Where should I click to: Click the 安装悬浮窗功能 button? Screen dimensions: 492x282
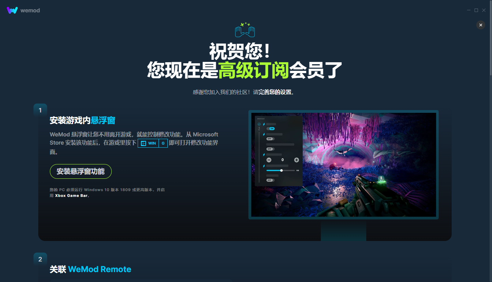click(x=81, y=171)
